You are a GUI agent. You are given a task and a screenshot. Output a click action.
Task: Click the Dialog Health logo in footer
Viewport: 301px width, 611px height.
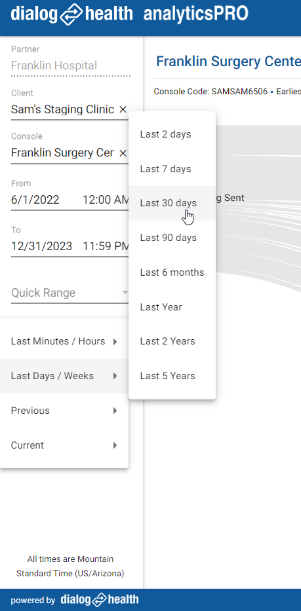[x=100, y=600]
